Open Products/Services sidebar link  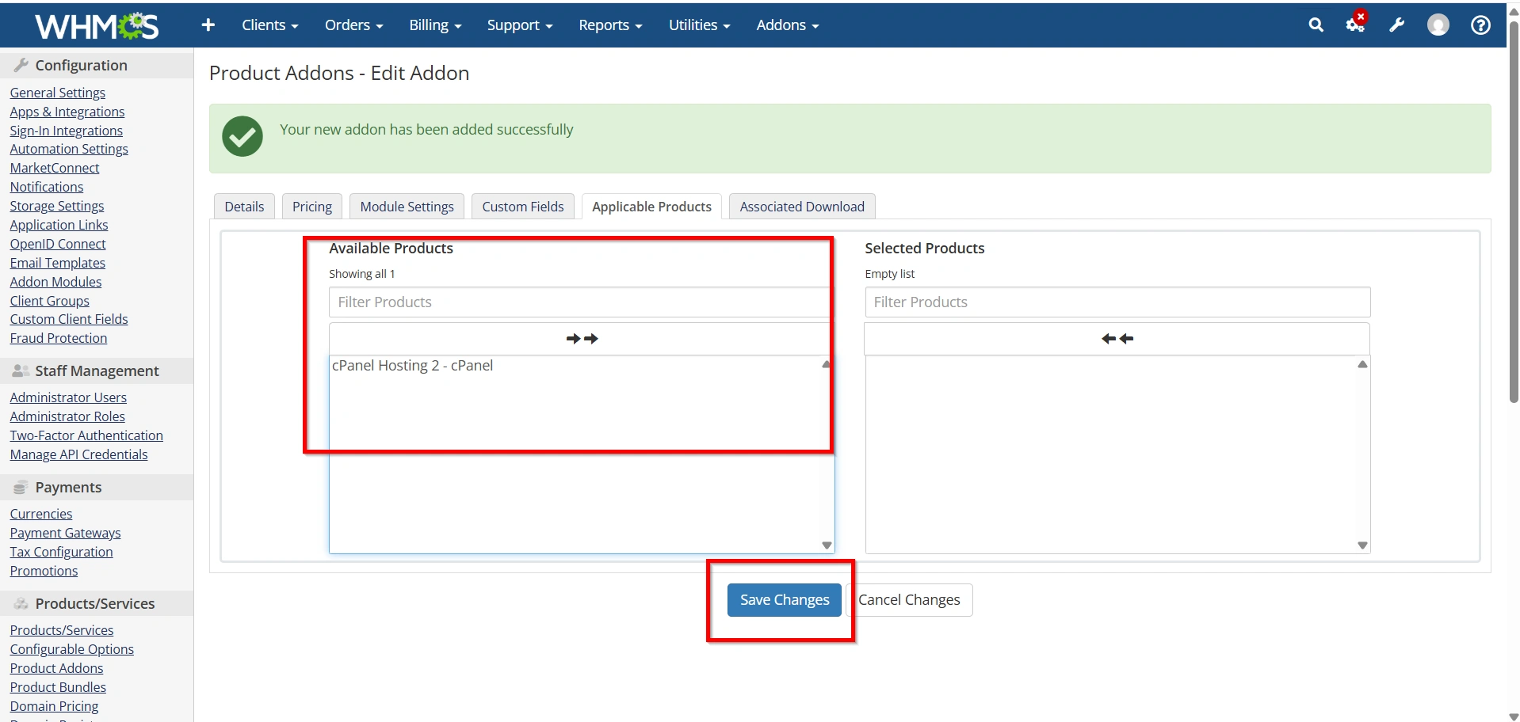pyautogui.click(x=62, y=630)
